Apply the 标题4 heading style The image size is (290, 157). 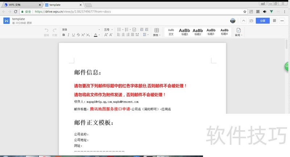click(x=224, y=32)
